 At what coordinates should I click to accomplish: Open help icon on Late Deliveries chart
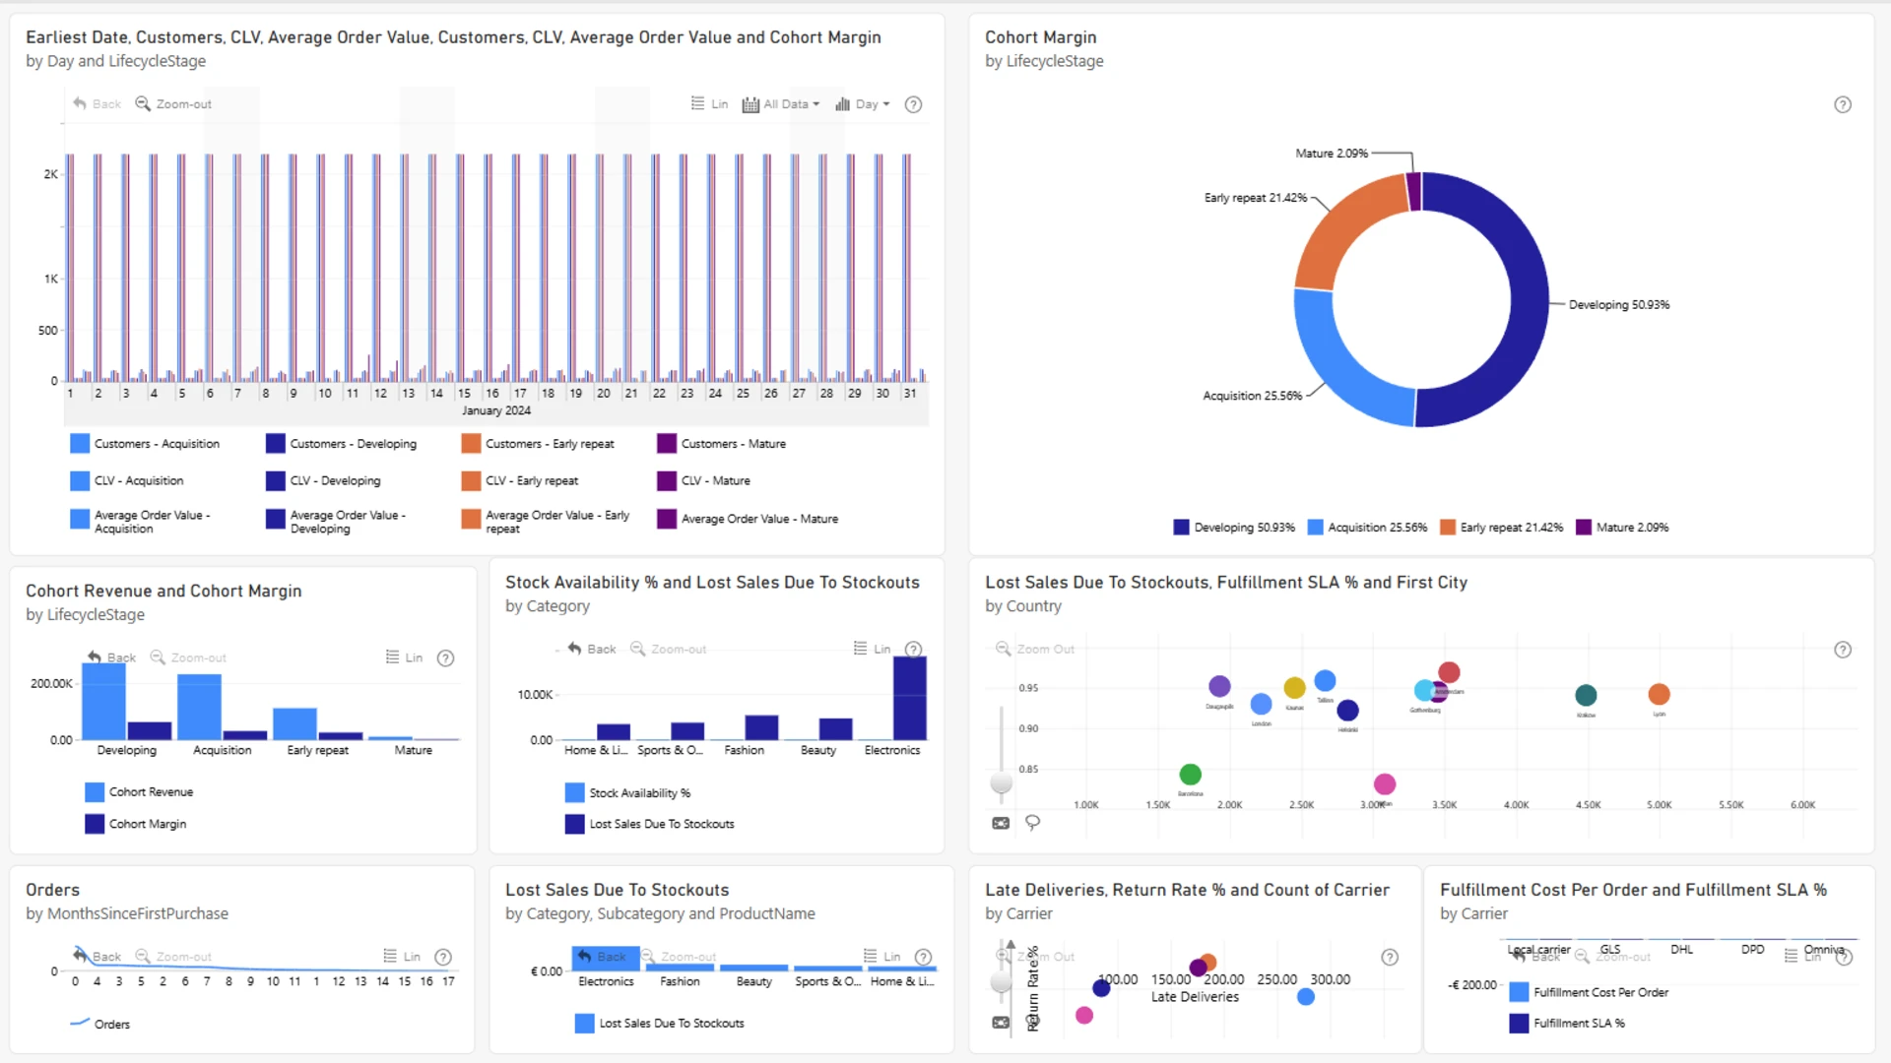pos(1390,957)
